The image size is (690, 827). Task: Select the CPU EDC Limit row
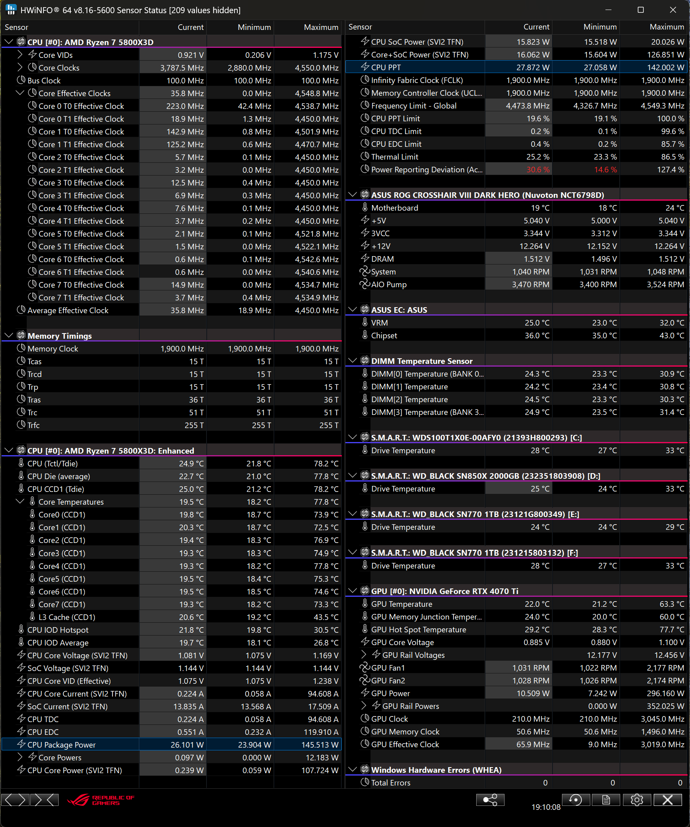click(x=516, y=144)
